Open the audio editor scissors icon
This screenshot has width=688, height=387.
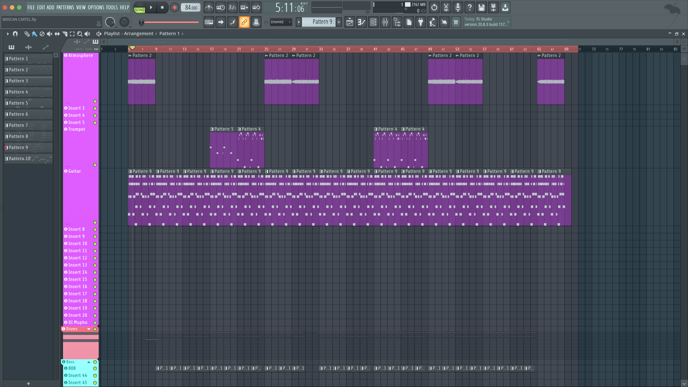tap(446, 7)
